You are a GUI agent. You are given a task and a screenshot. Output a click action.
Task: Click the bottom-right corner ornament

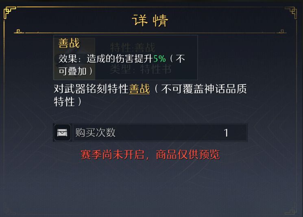[292, 208]
